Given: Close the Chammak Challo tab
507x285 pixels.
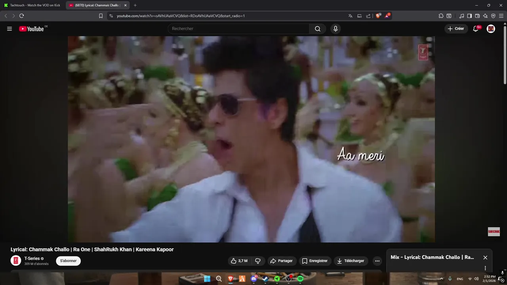Looking at the screenshot, I should tap(126, 5).
